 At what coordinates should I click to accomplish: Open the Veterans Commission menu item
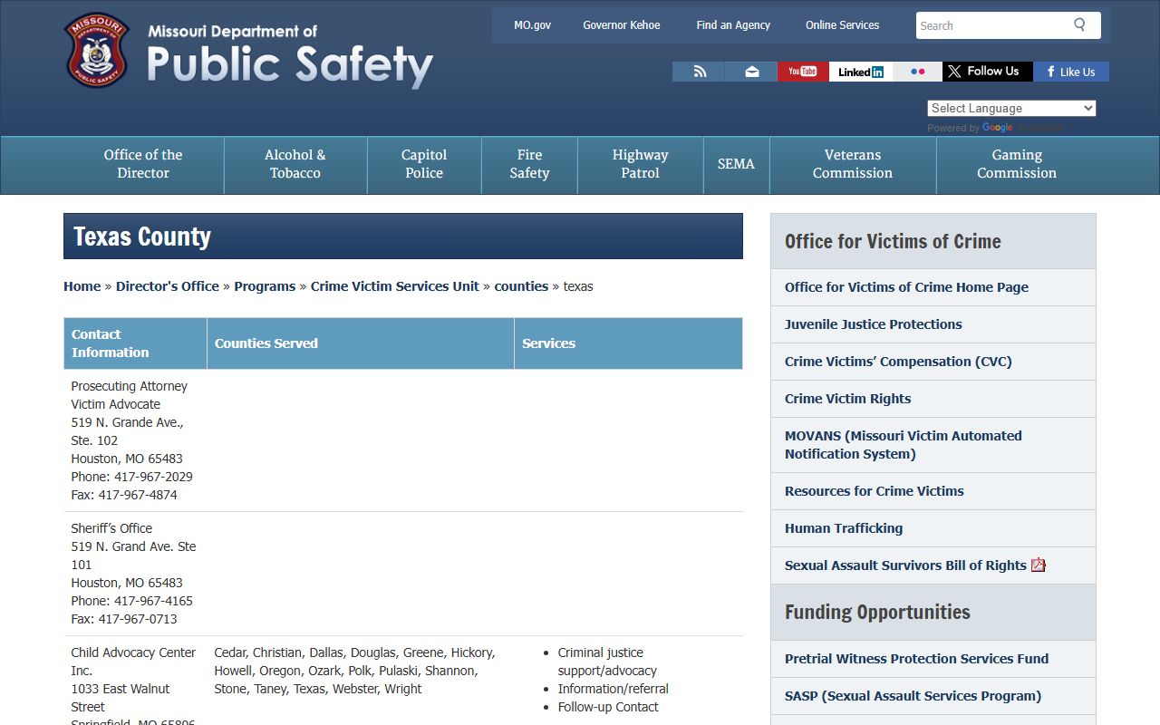point(853,164)
